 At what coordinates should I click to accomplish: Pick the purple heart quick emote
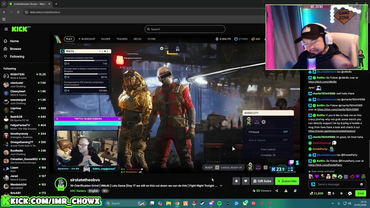point(317,177)
